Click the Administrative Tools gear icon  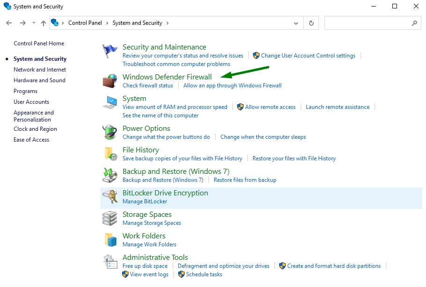tap(110, 261)
